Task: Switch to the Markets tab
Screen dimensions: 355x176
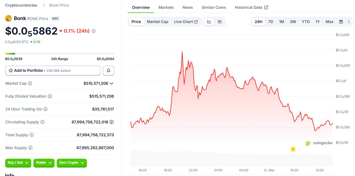Action: coord(166,7)
